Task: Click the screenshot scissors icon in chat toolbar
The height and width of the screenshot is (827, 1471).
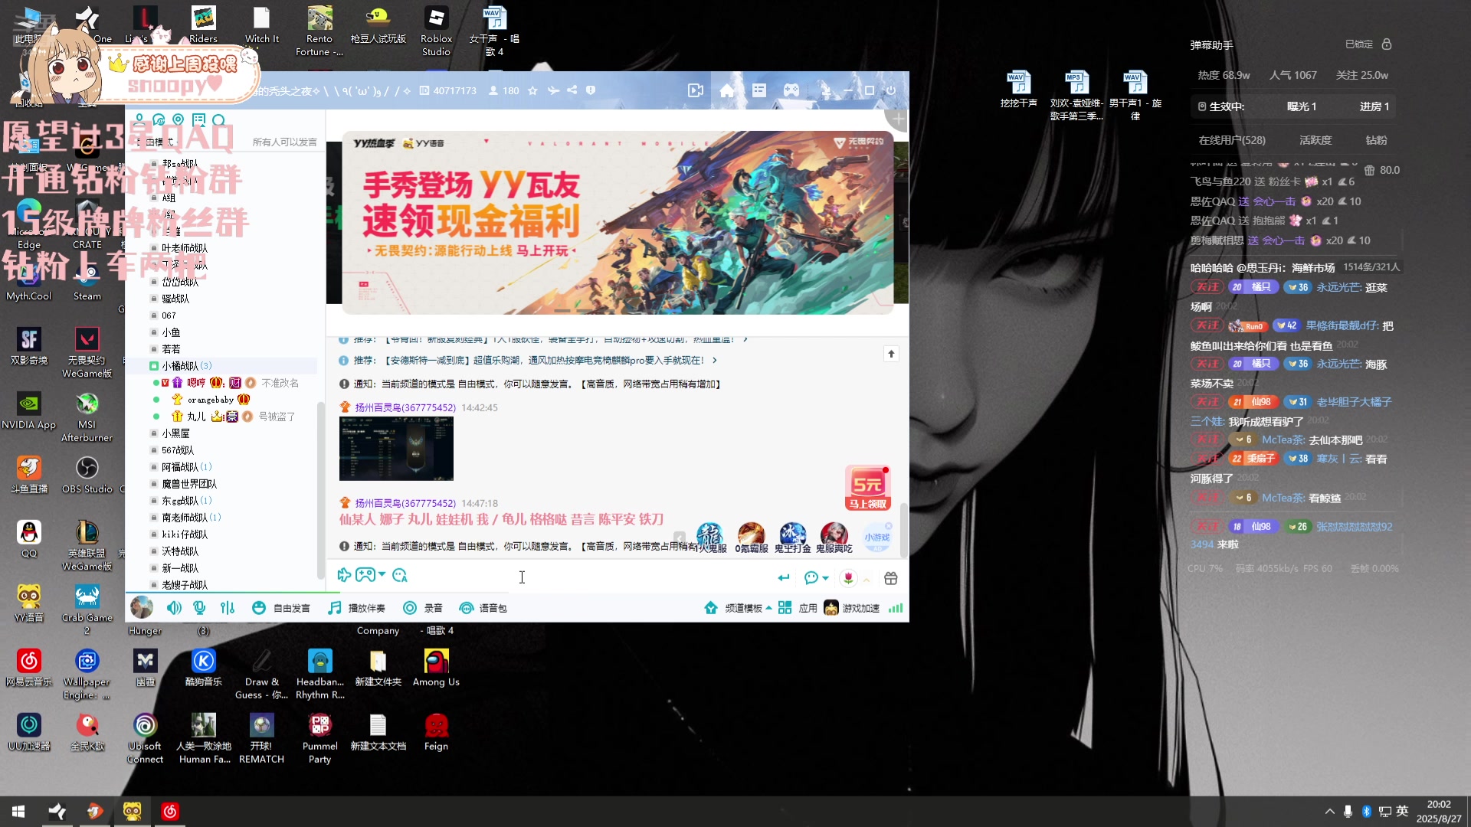Action: click(344, 575)
